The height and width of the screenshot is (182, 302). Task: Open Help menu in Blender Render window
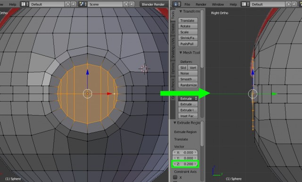click(x=13, y=4)
